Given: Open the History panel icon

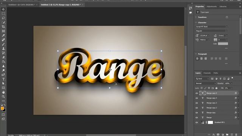Looking at the screenshot, I should [191, 8].
